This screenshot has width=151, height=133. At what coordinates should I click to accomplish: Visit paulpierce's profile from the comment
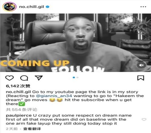(x=19, y=115)
